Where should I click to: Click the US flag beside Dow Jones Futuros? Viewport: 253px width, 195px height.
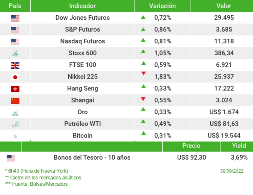pos(15,18)
